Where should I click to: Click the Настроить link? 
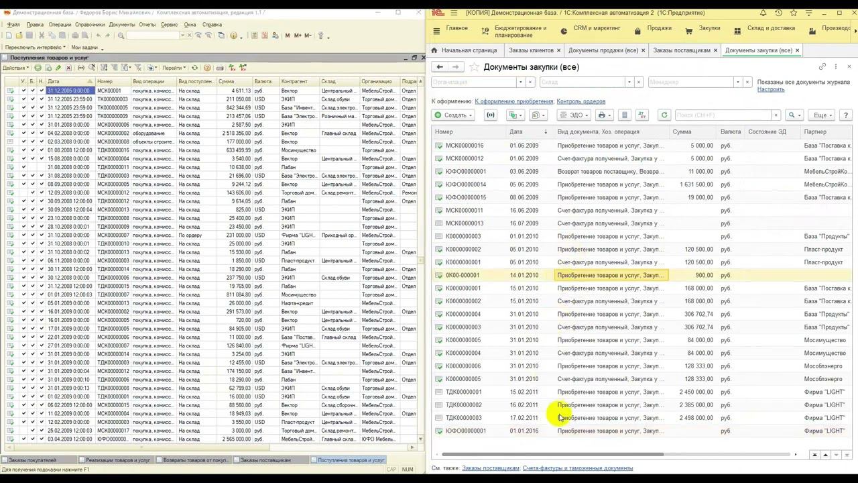pyautogui.click(x=771, y=89)
